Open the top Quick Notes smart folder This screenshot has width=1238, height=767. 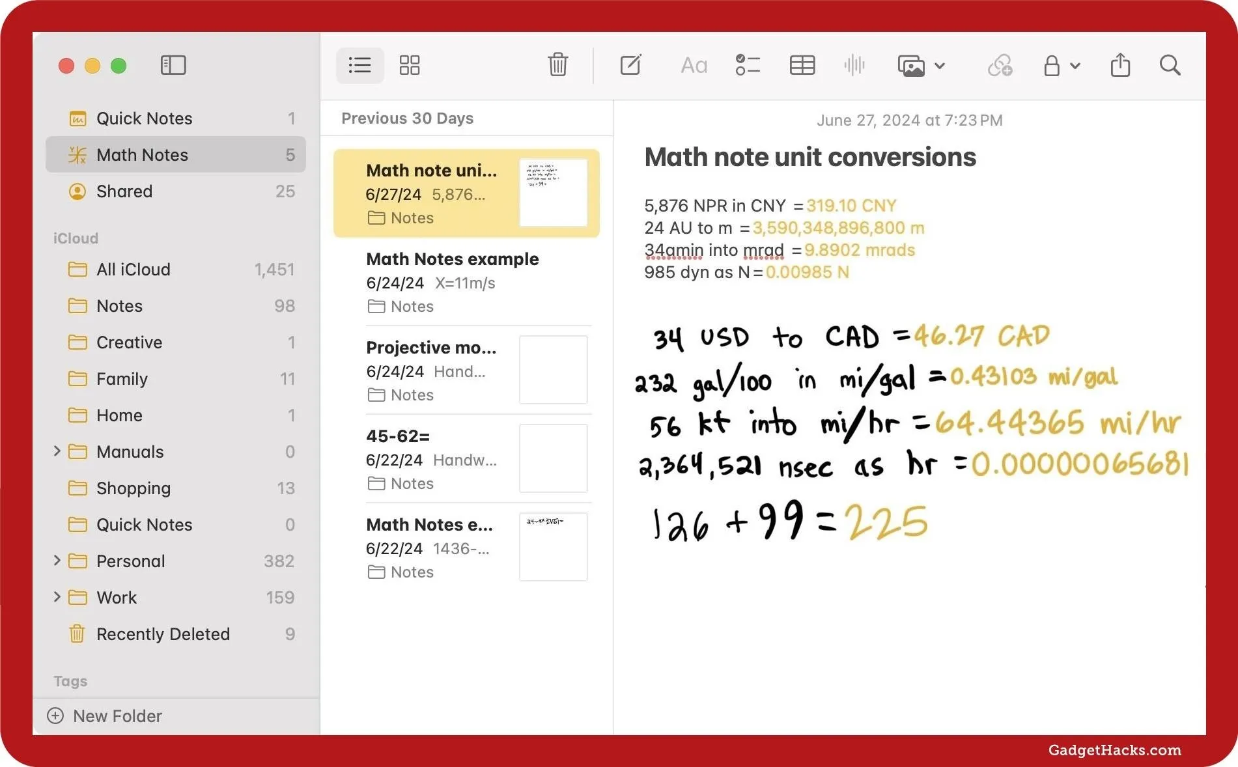pos(176,119)
